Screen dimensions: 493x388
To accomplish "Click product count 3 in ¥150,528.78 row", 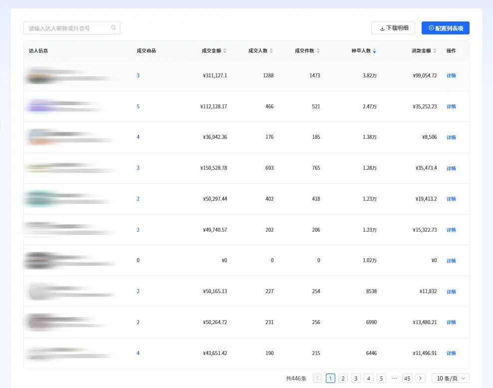I will click(x=138, y=168).
